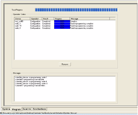
Task: Click the 100% progress bar for node_1
Action: click(x=62, y=24)
